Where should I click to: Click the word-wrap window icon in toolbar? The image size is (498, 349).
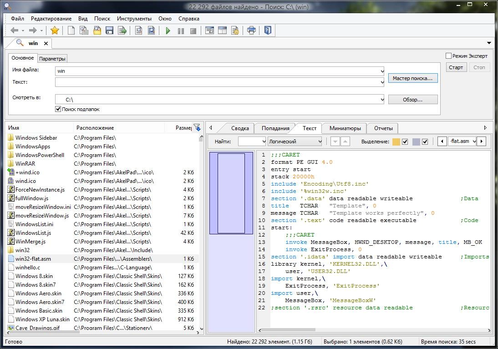(x=209, y=30)
